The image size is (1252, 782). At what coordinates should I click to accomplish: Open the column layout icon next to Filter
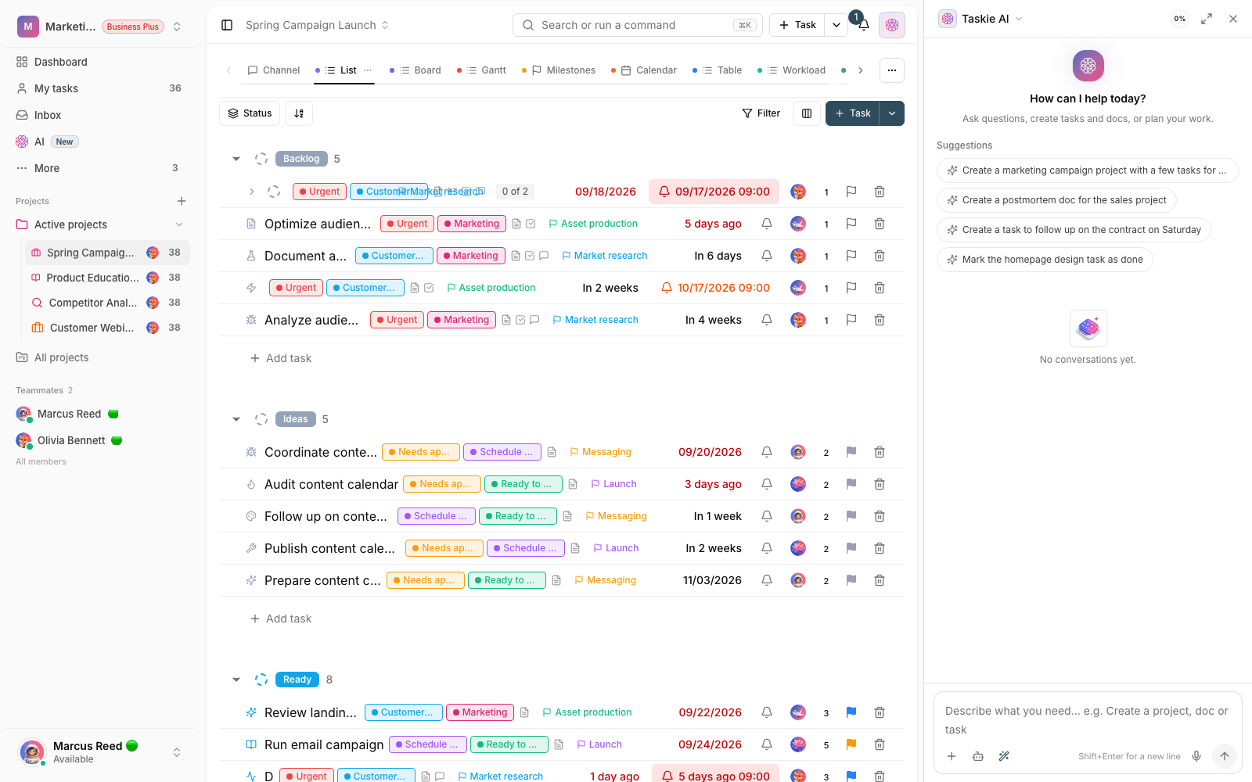click(807, 113)
